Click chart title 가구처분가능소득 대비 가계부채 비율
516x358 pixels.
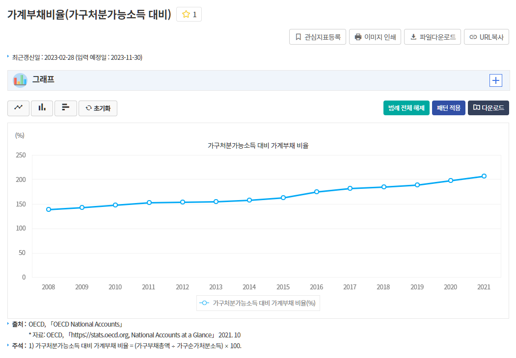258,146
